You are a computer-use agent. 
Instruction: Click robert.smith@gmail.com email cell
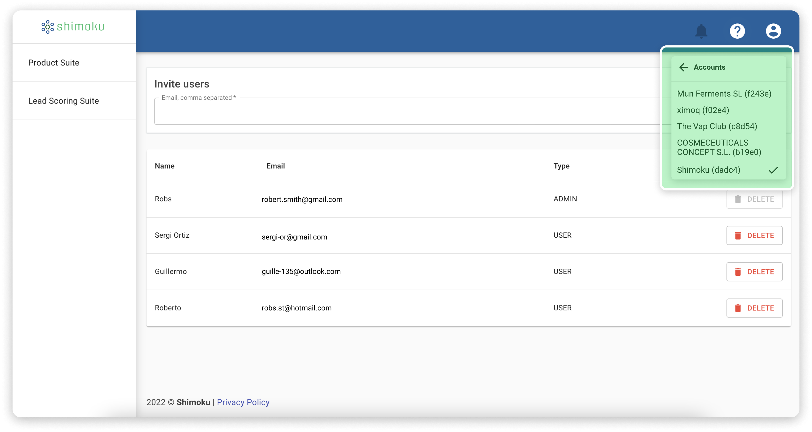pos(302,199)
